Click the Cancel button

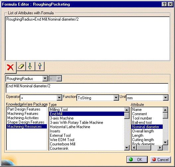click(x=160, y=159)
